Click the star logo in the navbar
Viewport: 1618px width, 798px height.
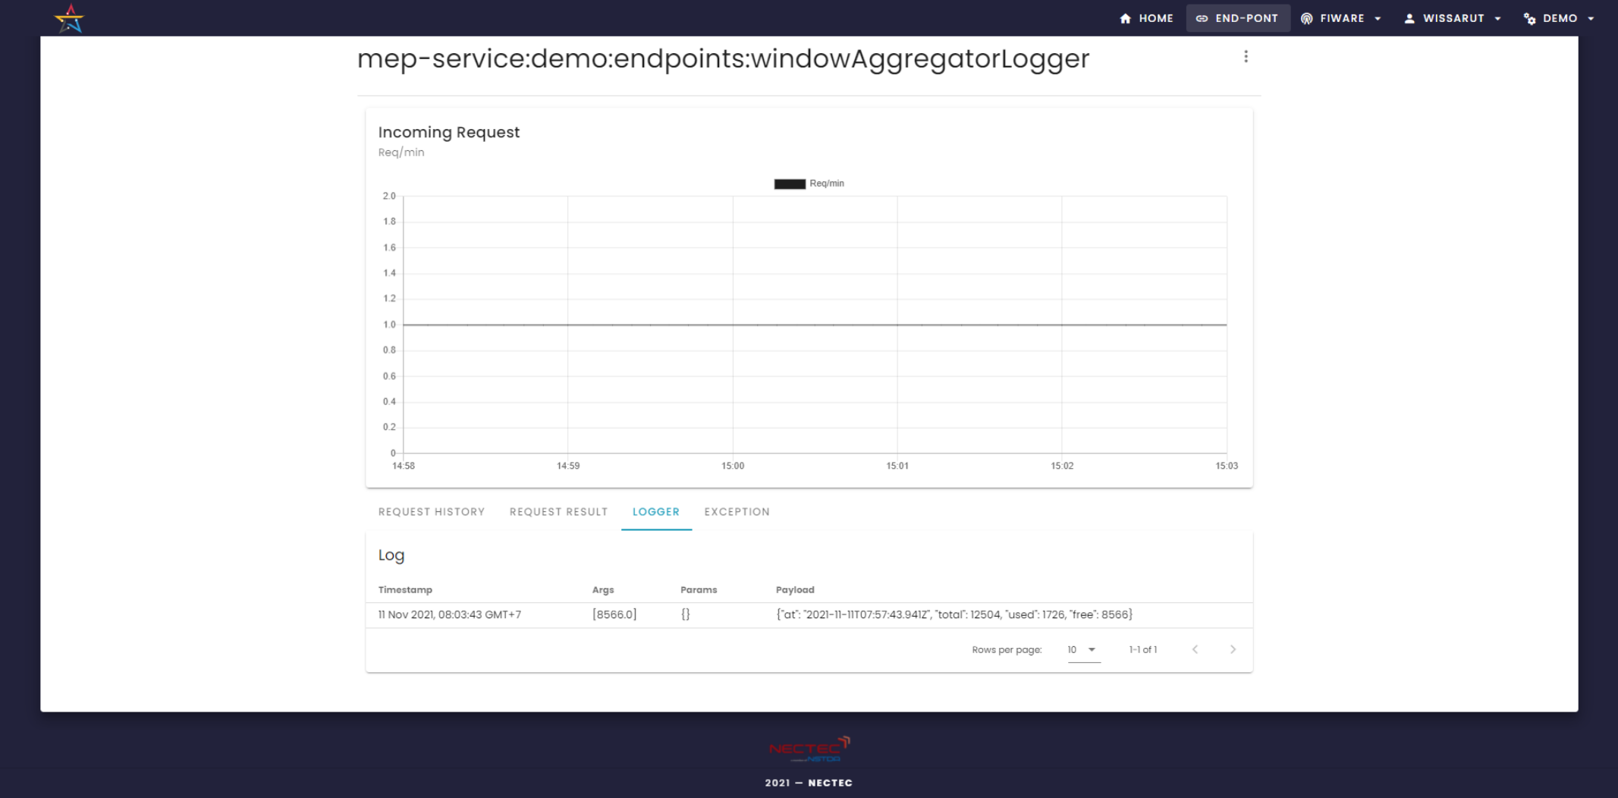coord(70,18)
